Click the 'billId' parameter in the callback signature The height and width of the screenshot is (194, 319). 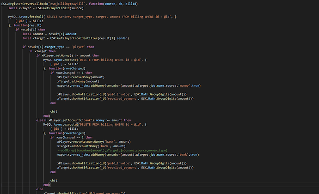tap(131, 4)
